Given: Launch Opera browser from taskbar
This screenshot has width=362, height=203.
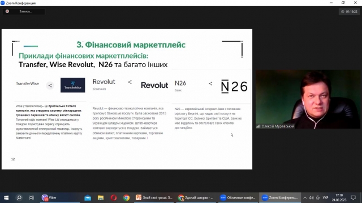Looking at the screenshot, I should (x=113, y=198).
